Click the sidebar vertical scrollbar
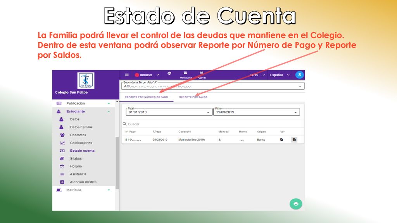 click(x=117, y=163)
